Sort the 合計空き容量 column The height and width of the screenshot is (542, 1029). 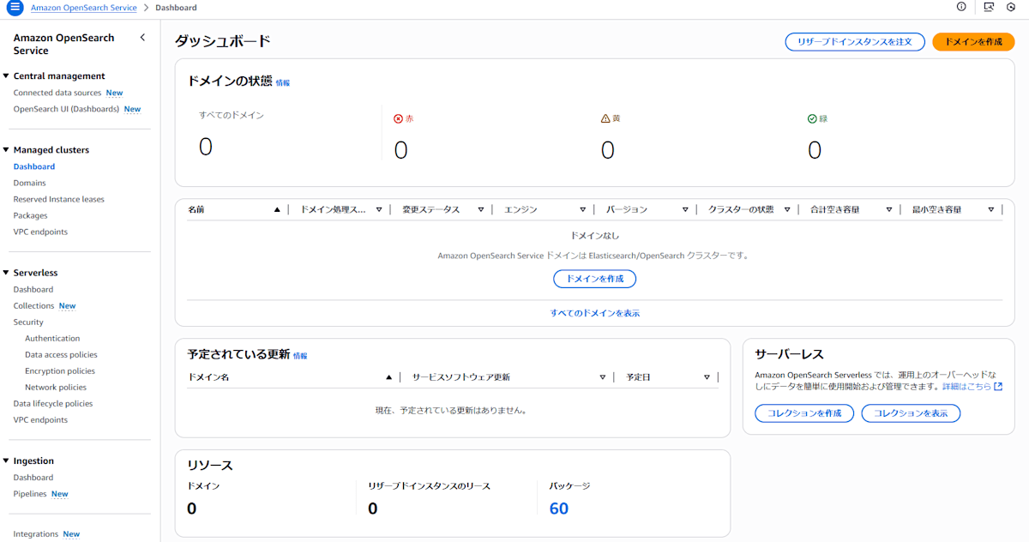tap(889, 209)
